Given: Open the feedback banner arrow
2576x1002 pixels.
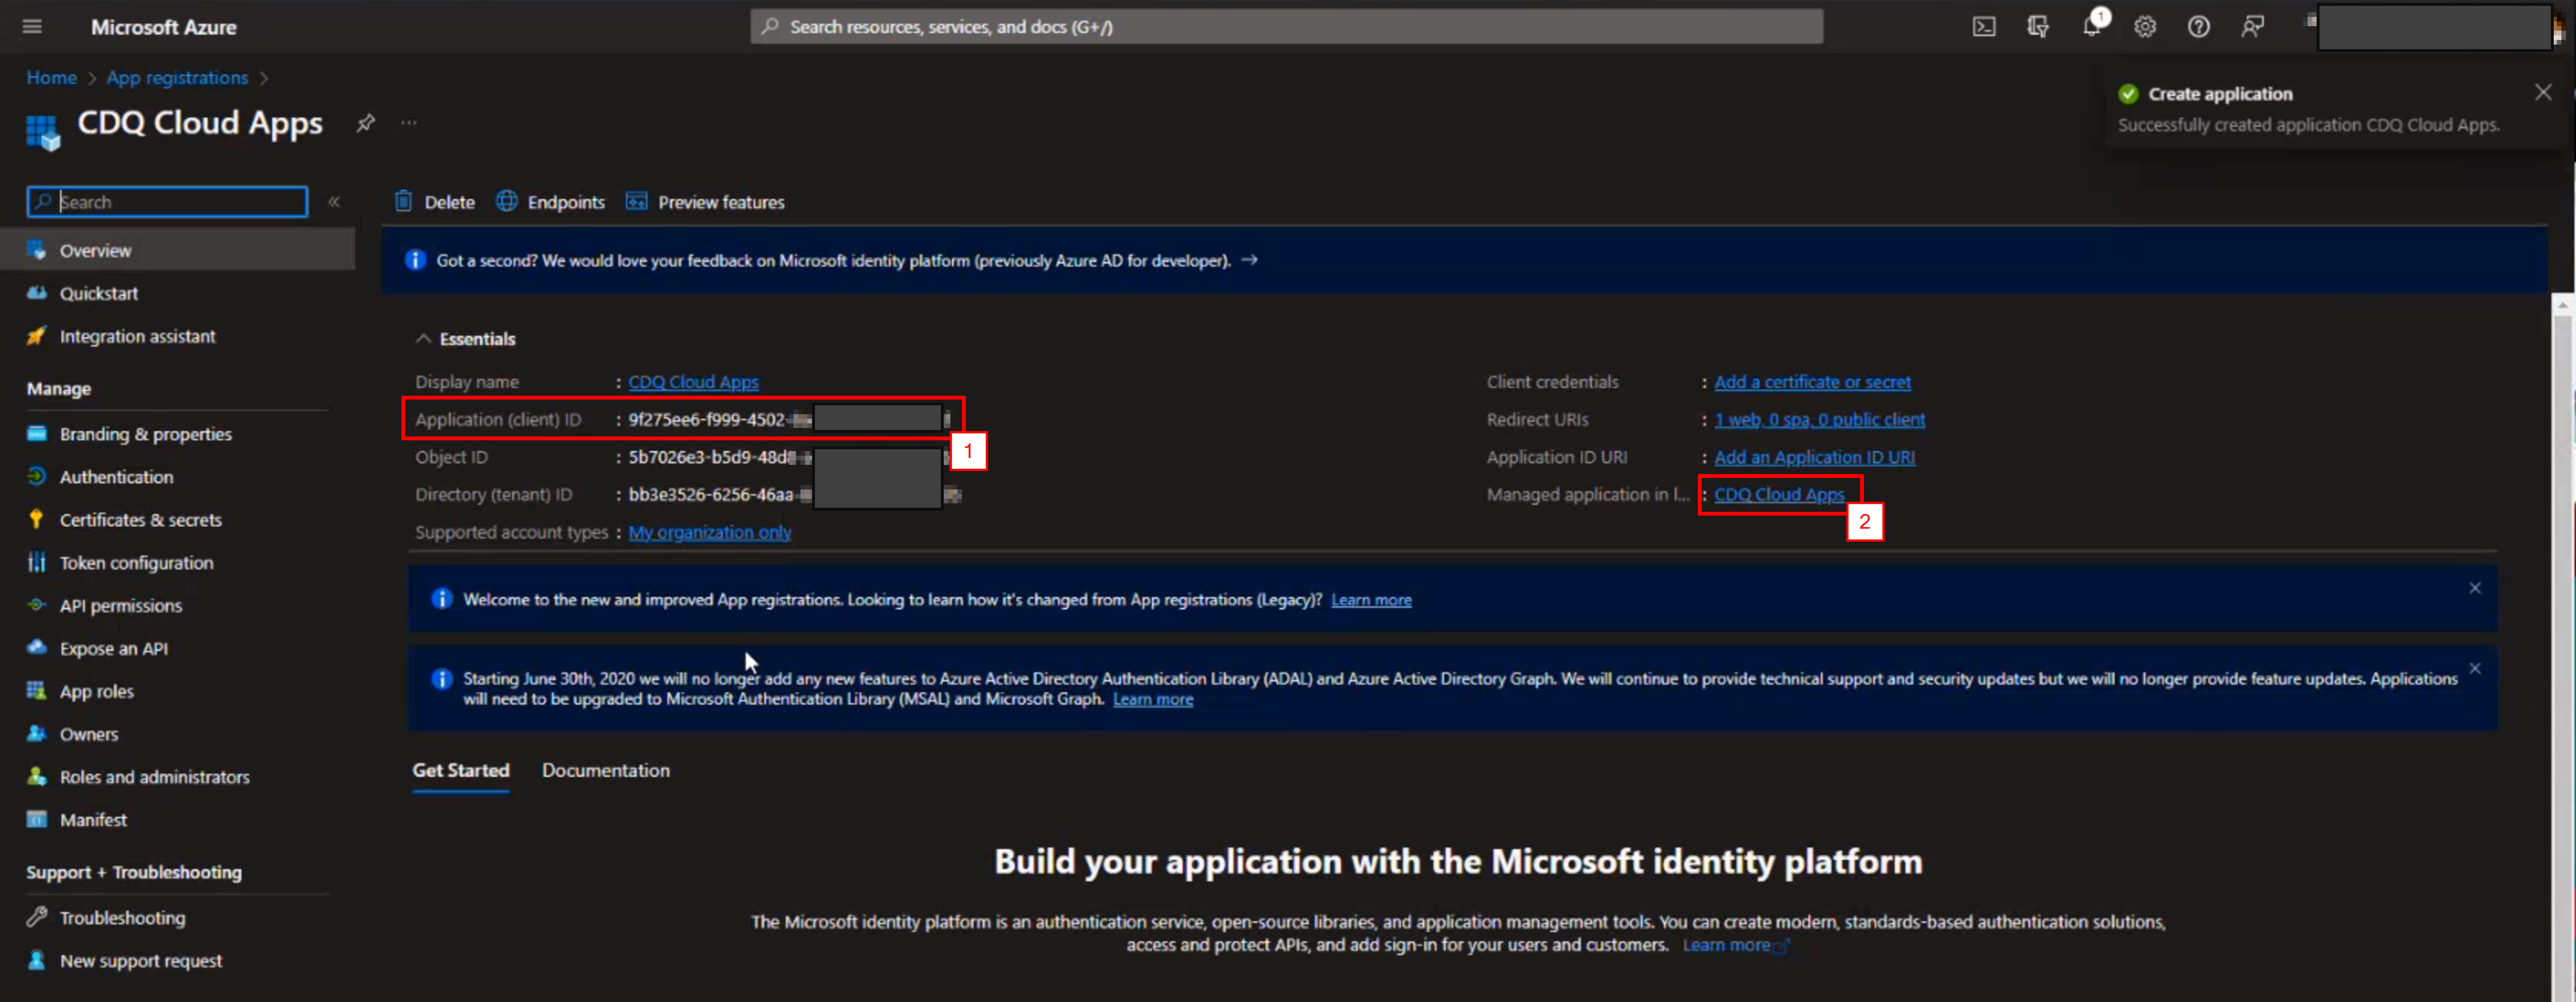Looking at the screenshot, I should 1249,260.
